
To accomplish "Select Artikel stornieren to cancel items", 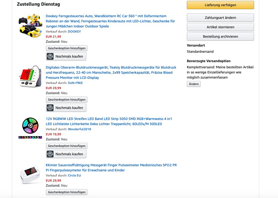I will [220, 27].
